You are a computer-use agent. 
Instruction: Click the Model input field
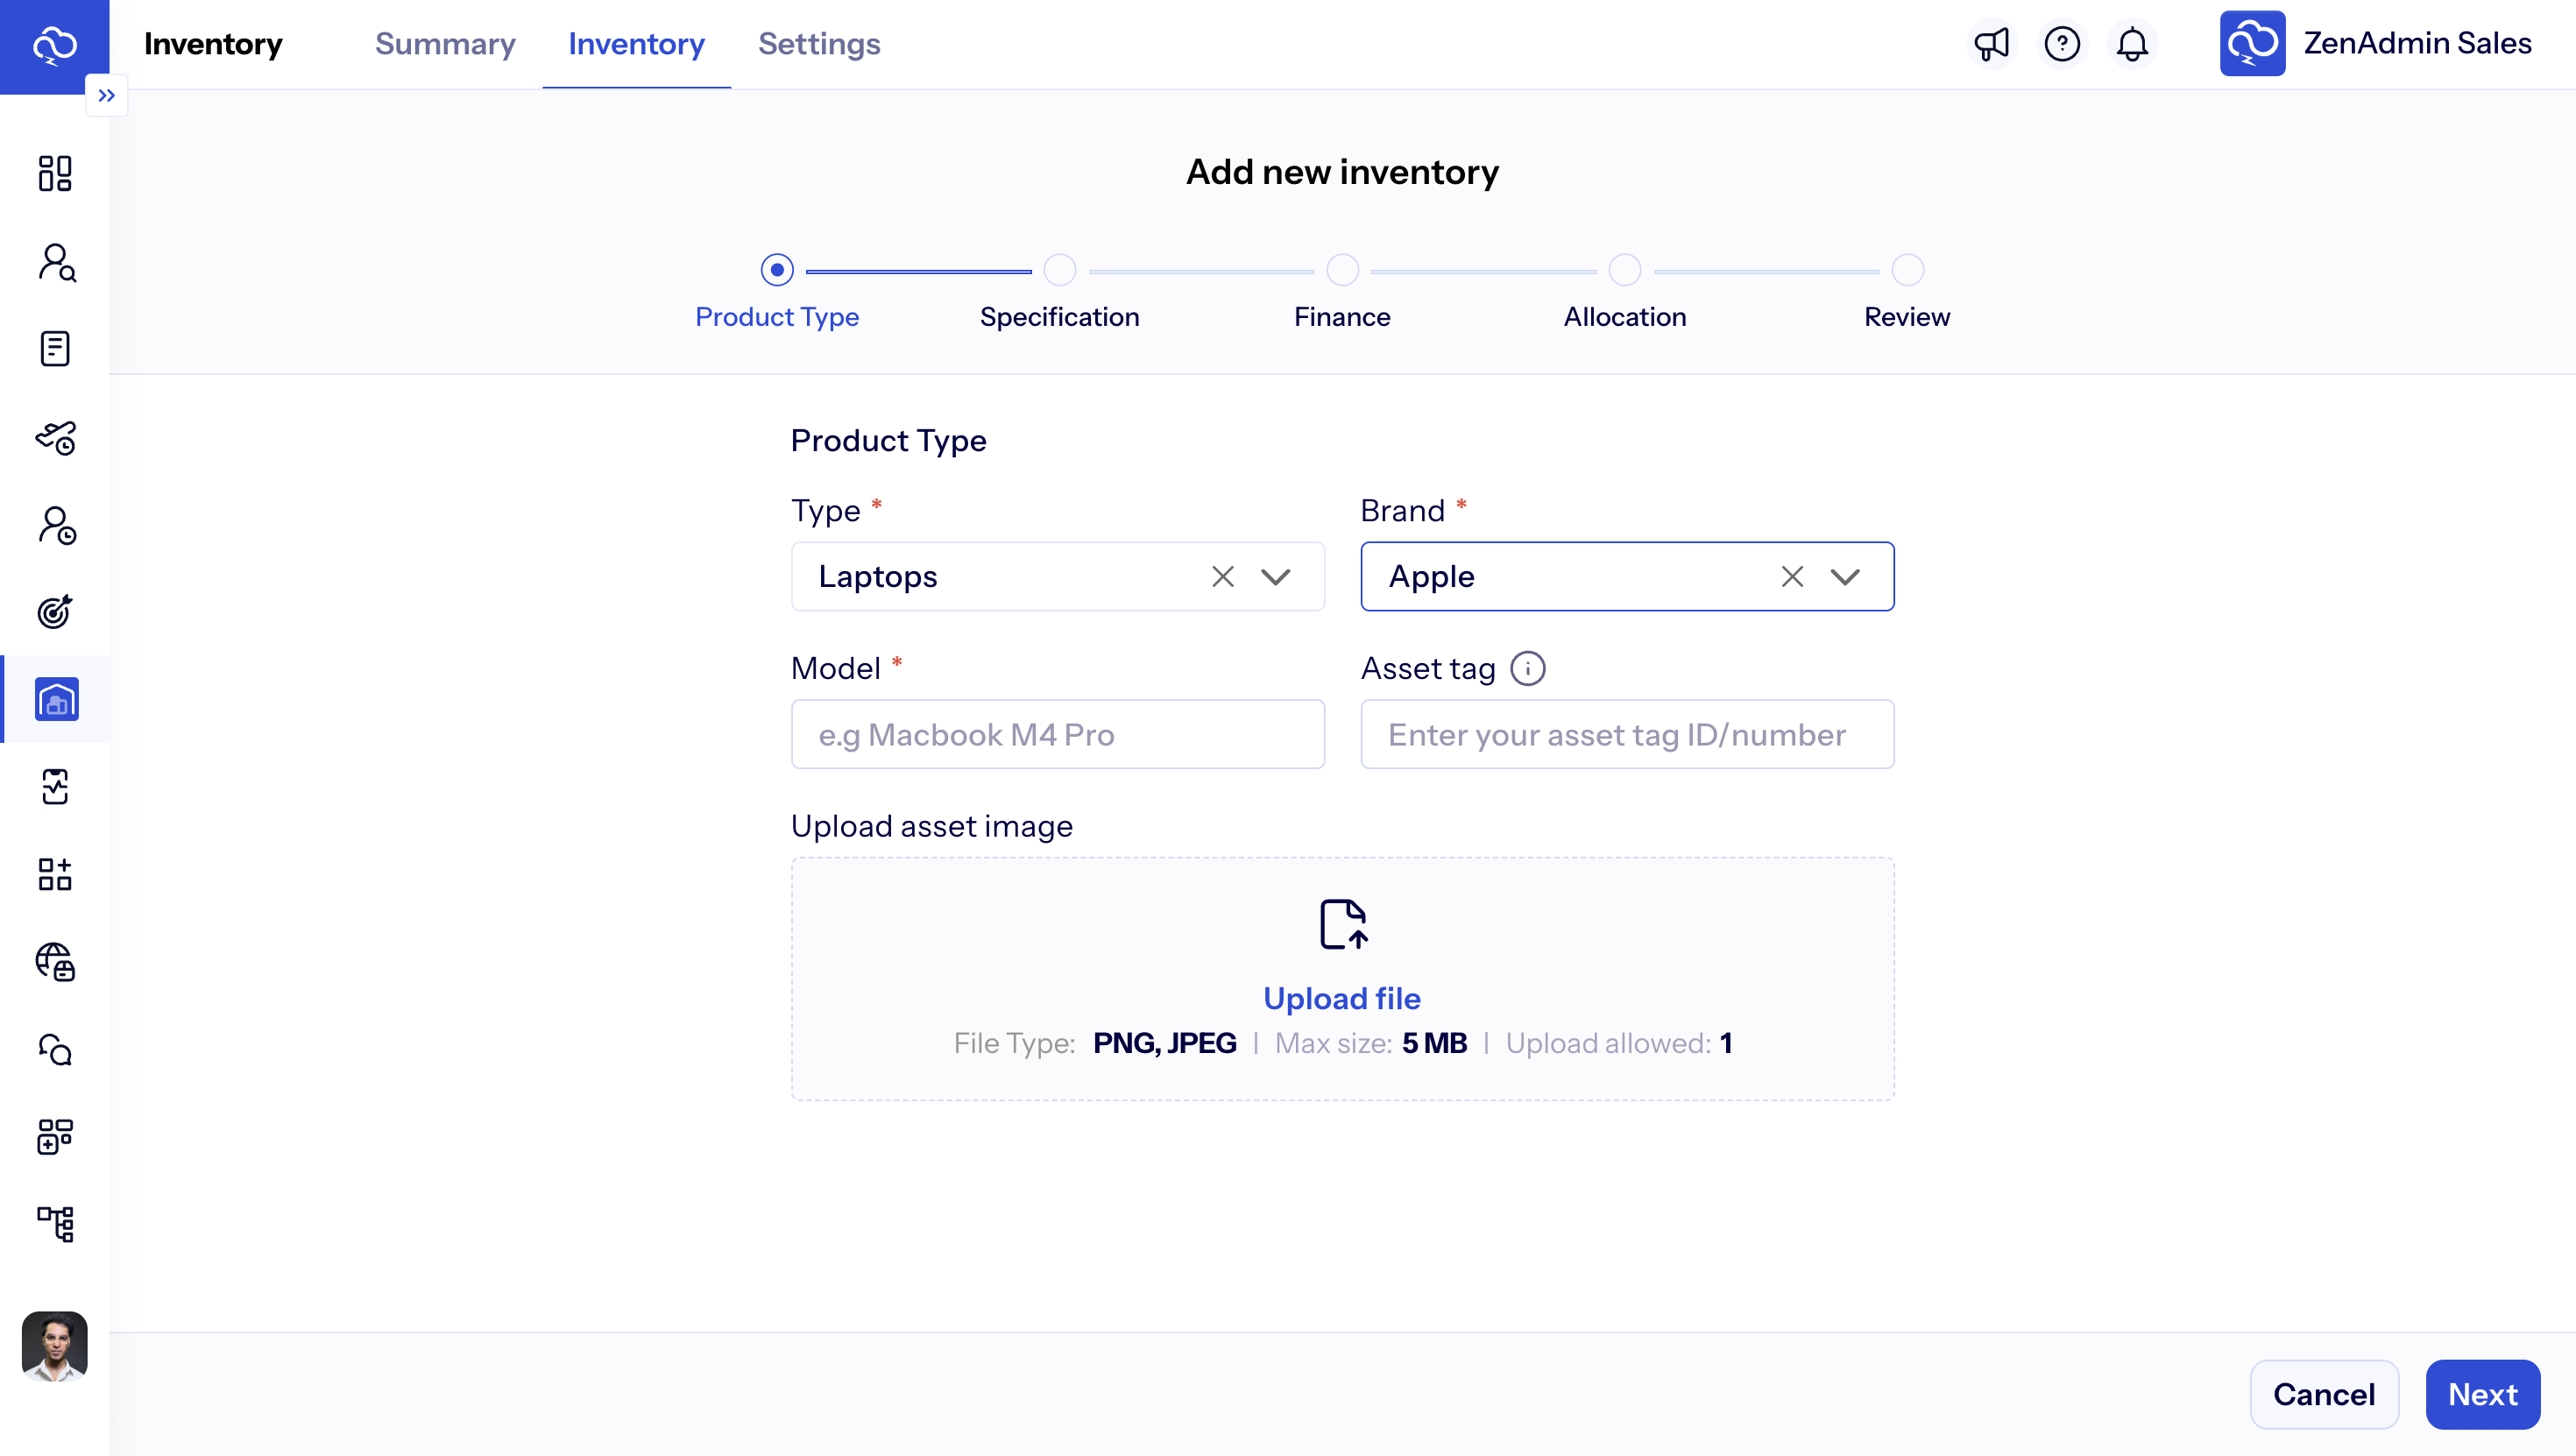(x=1057, y=735)
